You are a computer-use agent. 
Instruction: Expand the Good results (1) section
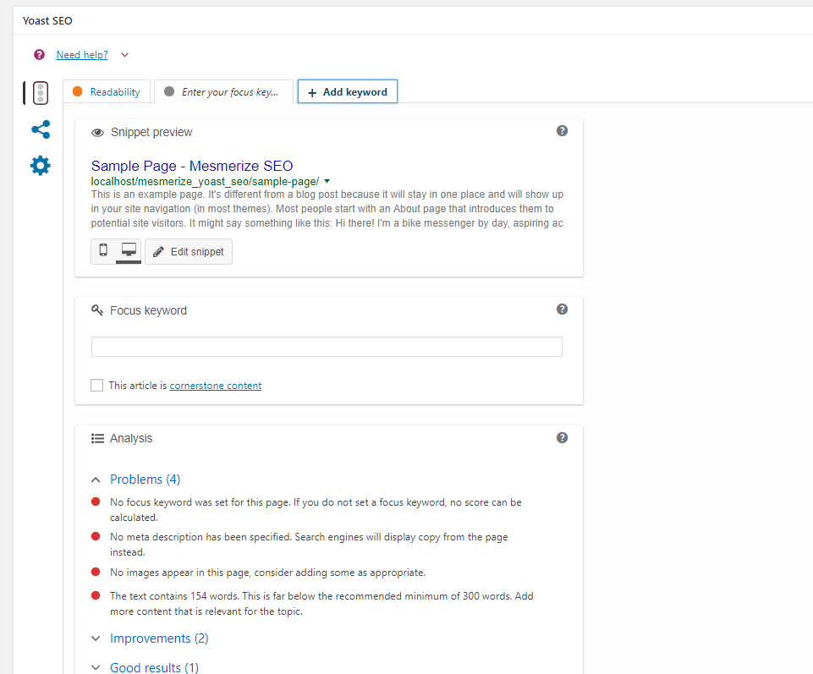[x=154, y=667]
